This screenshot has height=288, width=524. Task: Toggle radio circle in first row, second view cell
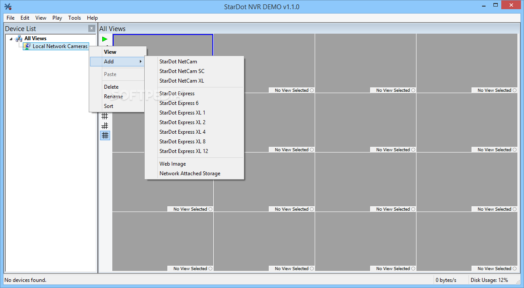coord(312,90)
